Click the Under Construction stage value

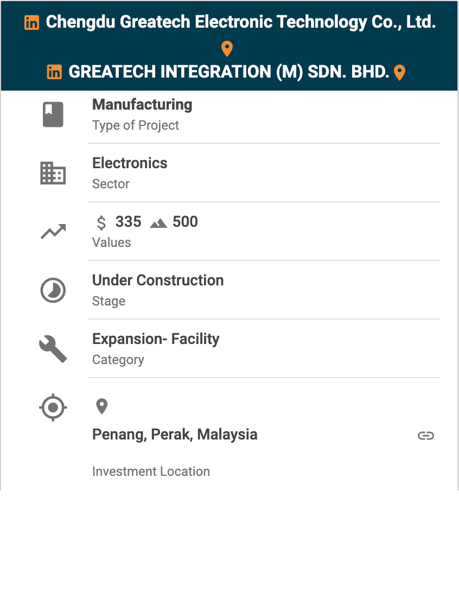click(x=158, y=281)
